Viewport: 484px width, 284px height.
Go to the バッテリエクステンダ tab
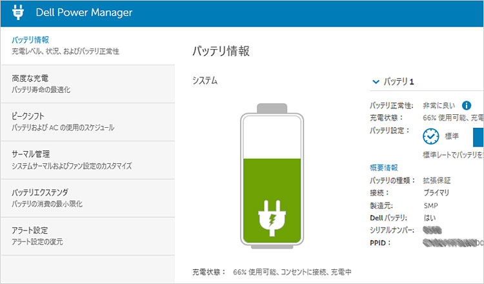pyautogui.click(x=88, y=198)
